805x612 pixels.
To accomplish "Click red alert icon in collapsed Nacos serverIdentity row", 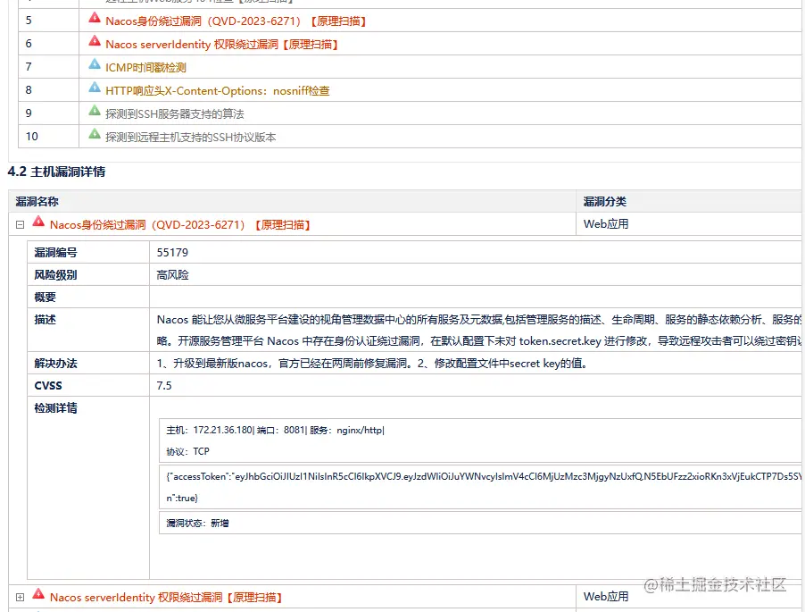I will tap(38, 594).
